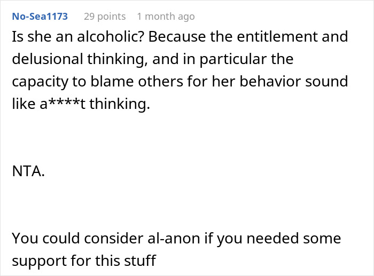The height and width of the screenshot is (276, 374).
Task: Click the "1 month ago" timestamp
Action: (166, 17)
